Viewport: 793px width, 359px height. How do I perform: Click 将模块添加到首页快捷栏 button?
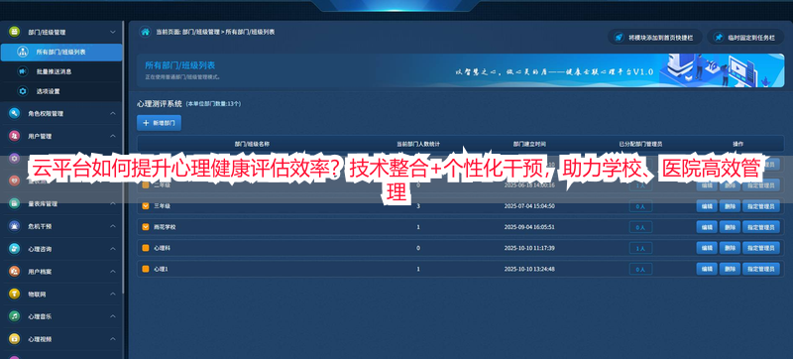pyautogui.click(x=654, y=38)
